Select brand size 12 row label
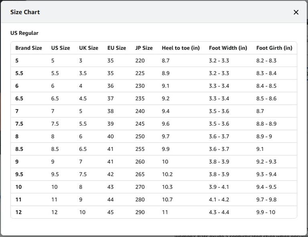 tap(18, 212)
